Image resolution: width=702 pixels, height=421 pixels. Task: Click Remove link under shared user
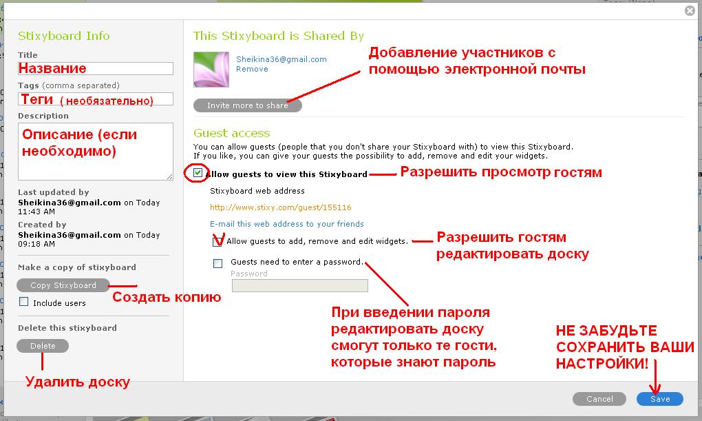(252, 69)
